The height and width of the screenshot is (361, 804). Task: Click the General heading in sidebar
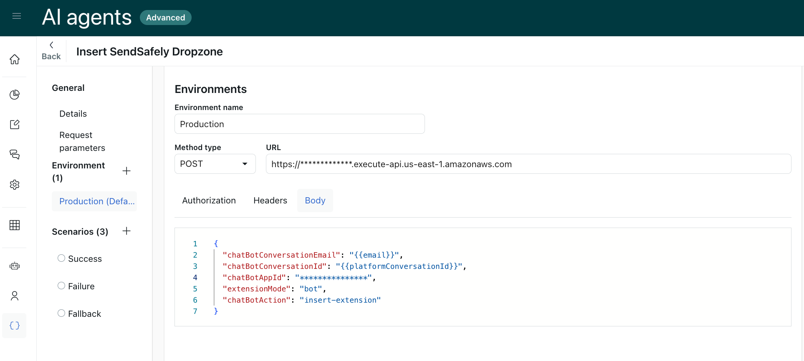tap(68, 88)
